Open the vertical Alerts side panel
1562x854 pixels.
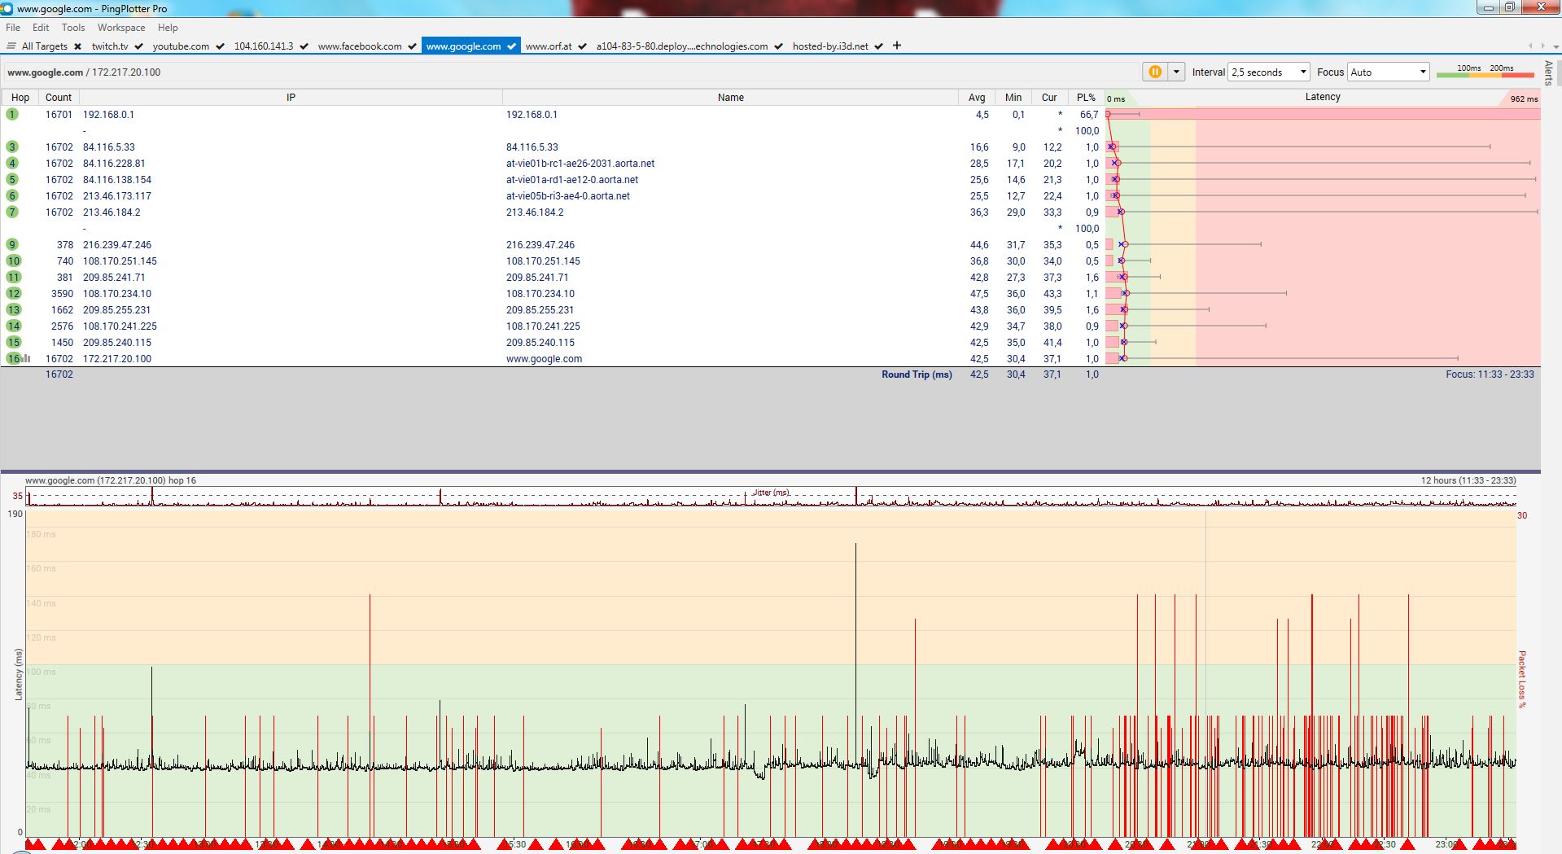coord(1548,72)
